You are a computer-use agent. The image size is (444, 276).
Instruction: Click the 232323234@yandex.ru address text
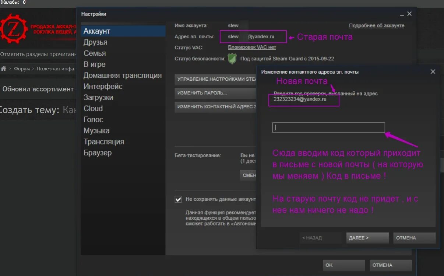click(x=300, y=99)
